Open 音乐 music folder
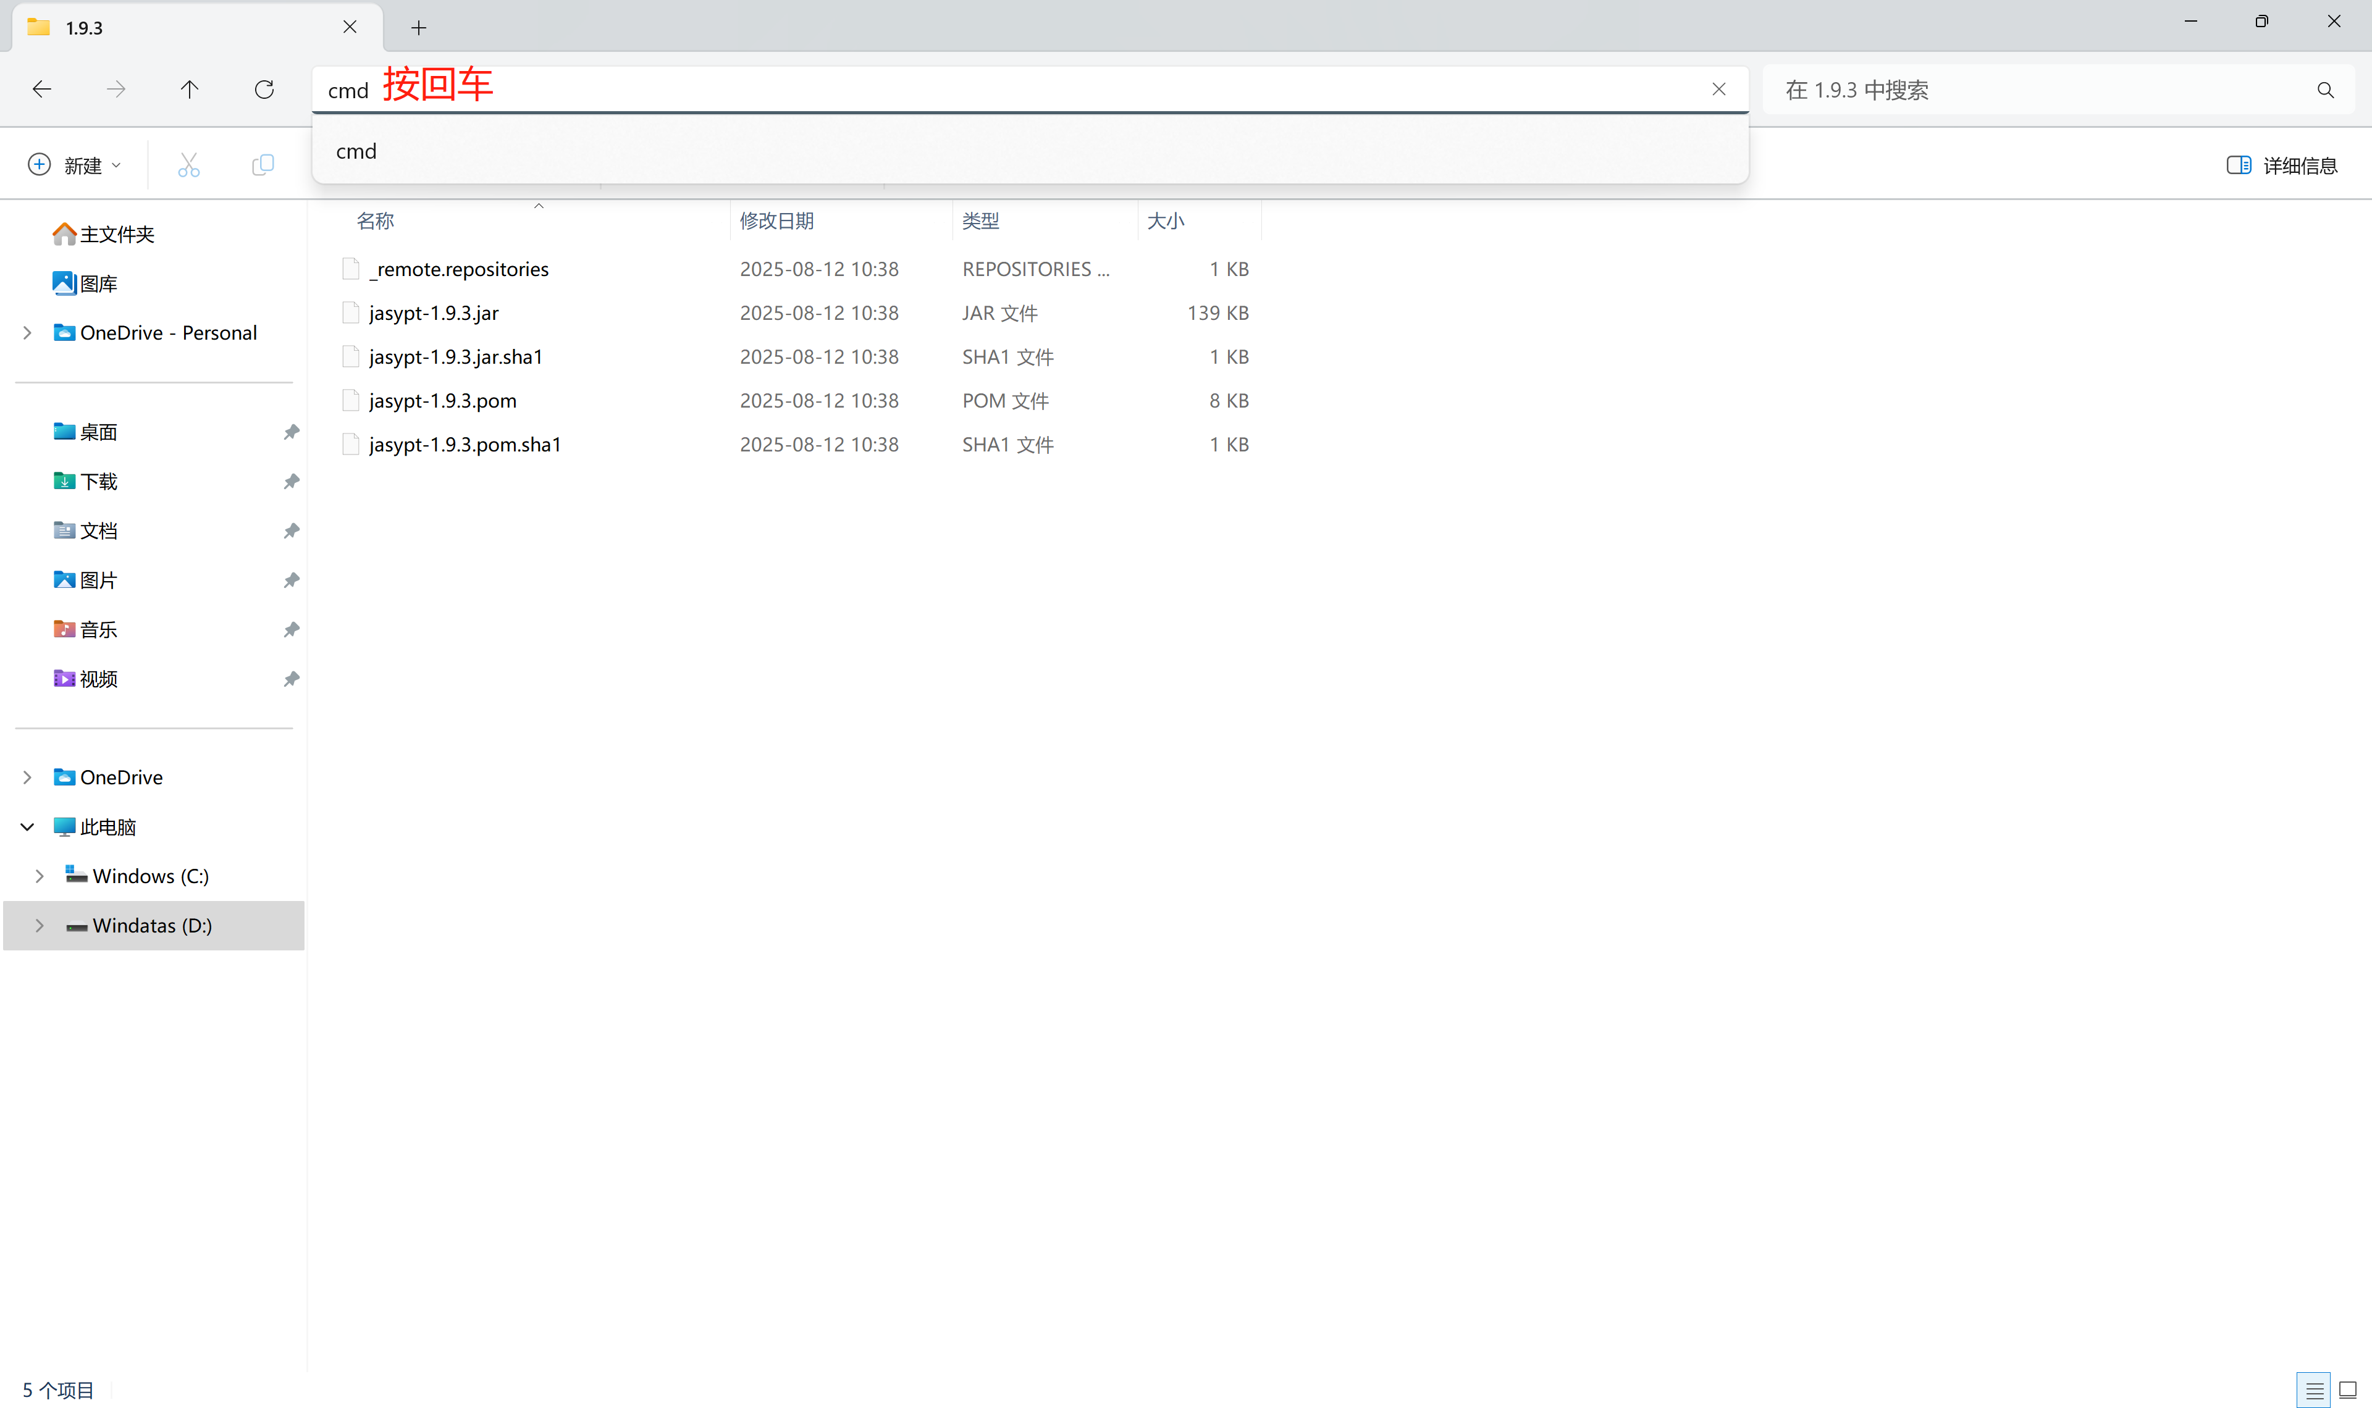2372x1408 pixels. 85,629
